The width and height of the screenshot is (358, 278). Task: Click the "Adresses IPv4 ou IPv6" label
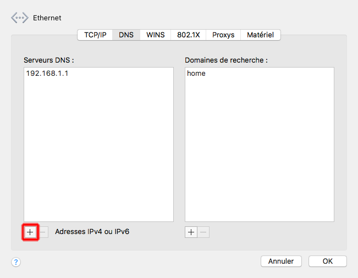point(92,232)
